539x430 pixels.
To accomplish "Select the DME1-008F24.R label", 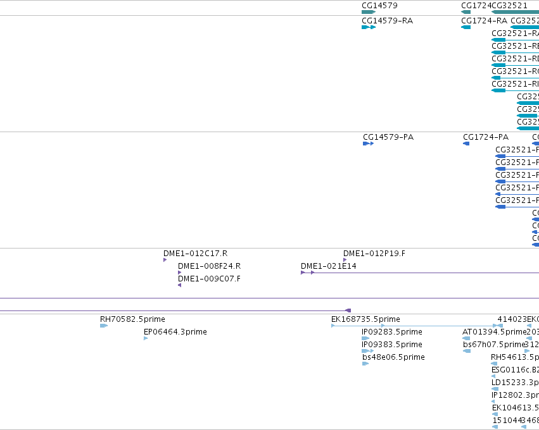I will tap(210, 266).
